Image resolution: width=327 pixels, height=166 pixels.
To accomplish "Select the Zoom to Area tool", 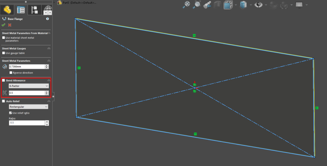I will point(197,4).
